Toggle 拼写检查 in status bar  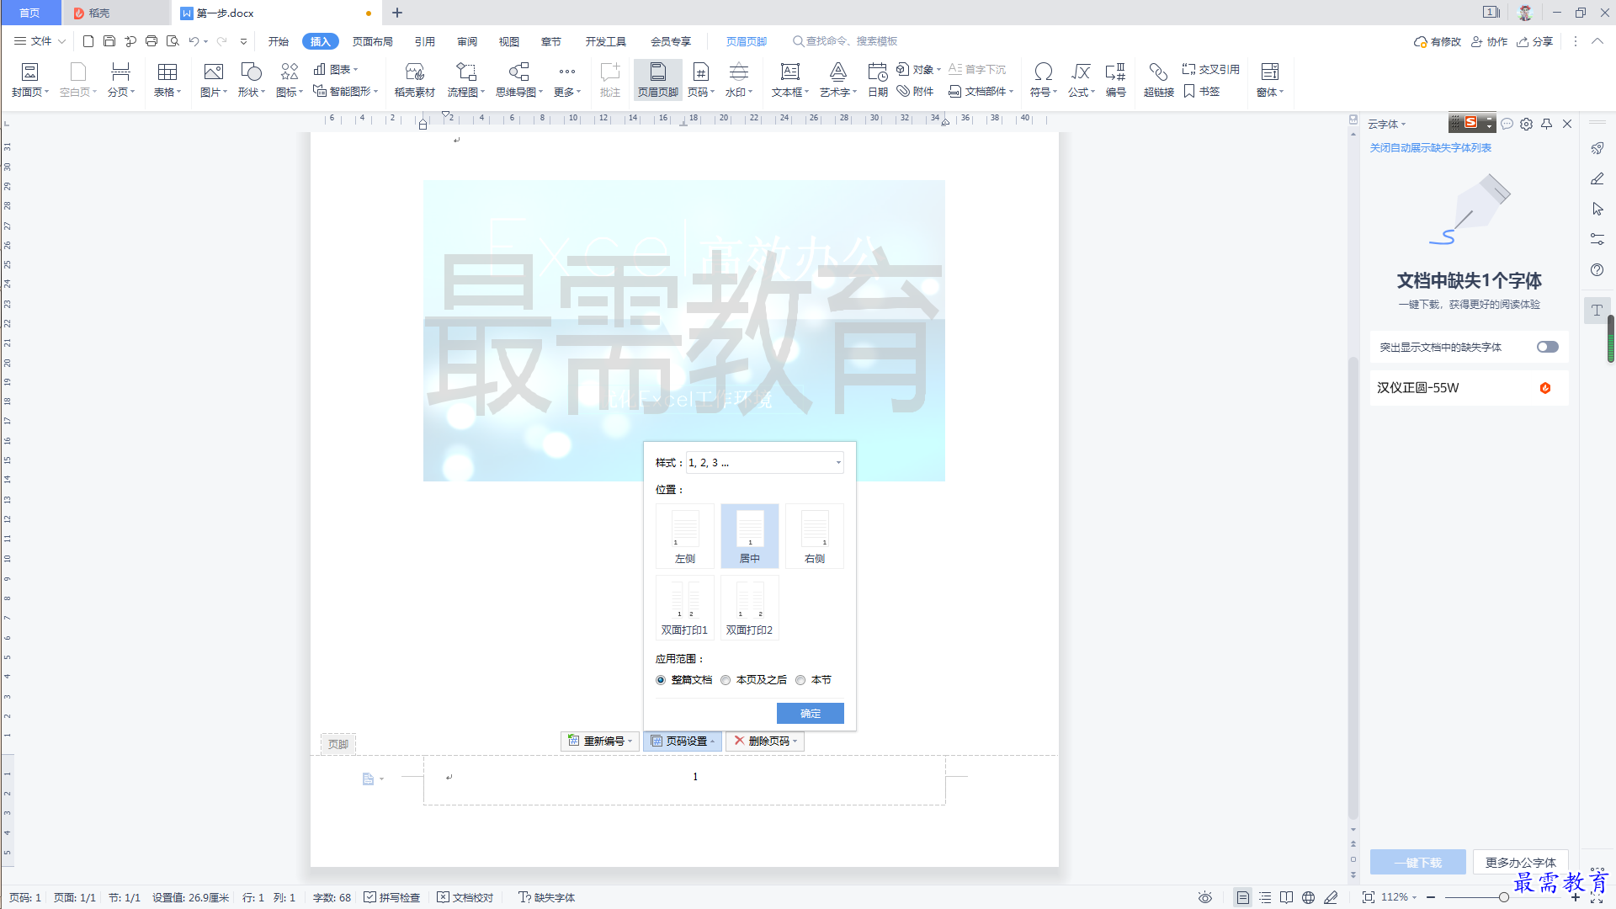point(392,897)
